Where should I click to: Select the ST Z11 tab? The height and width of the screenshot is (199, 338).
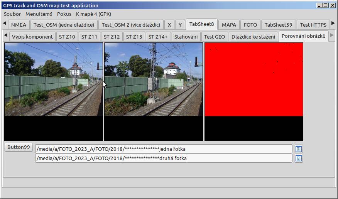click(89, 37)
